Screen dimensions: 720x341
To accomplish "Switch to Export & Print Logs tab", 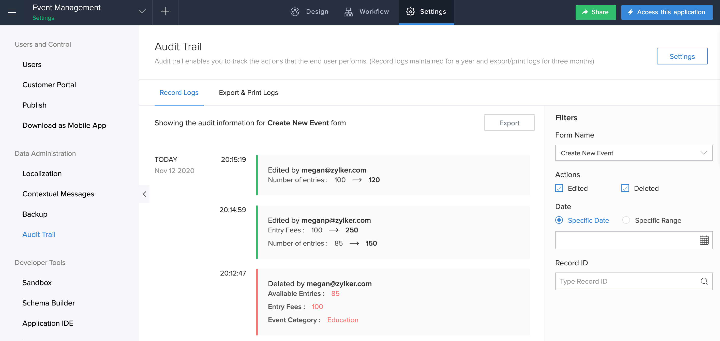I will pos(248,93).
